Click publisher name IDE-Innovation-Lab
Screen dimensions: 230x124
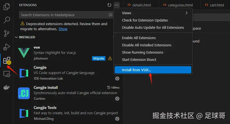49,78
